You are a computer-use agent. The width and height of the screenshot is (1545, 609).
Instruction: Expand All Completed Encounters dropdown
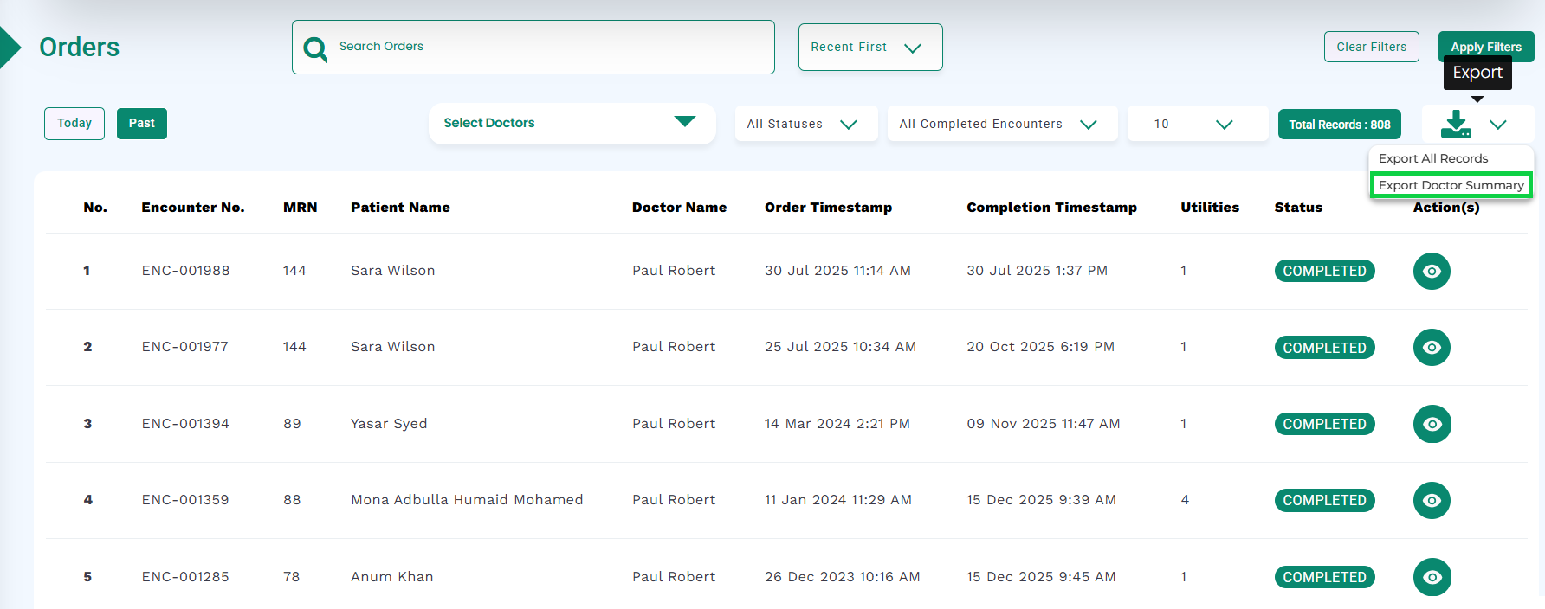(1001, 124)
